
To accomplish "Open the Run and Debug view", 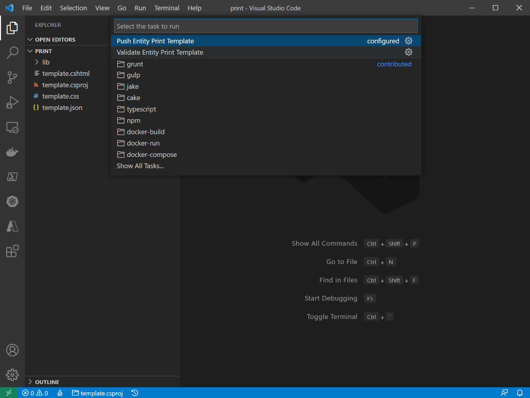I will [12, 102].
